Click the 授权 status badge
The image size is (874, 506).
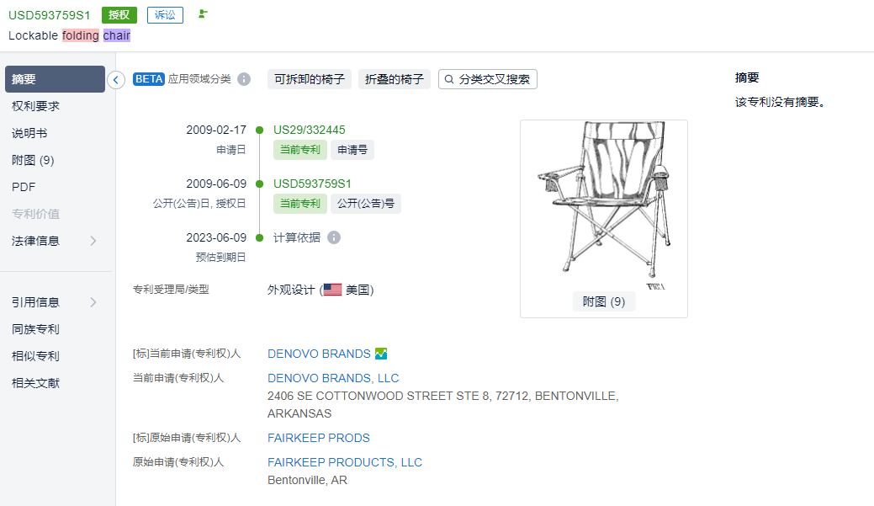(119, 15)
